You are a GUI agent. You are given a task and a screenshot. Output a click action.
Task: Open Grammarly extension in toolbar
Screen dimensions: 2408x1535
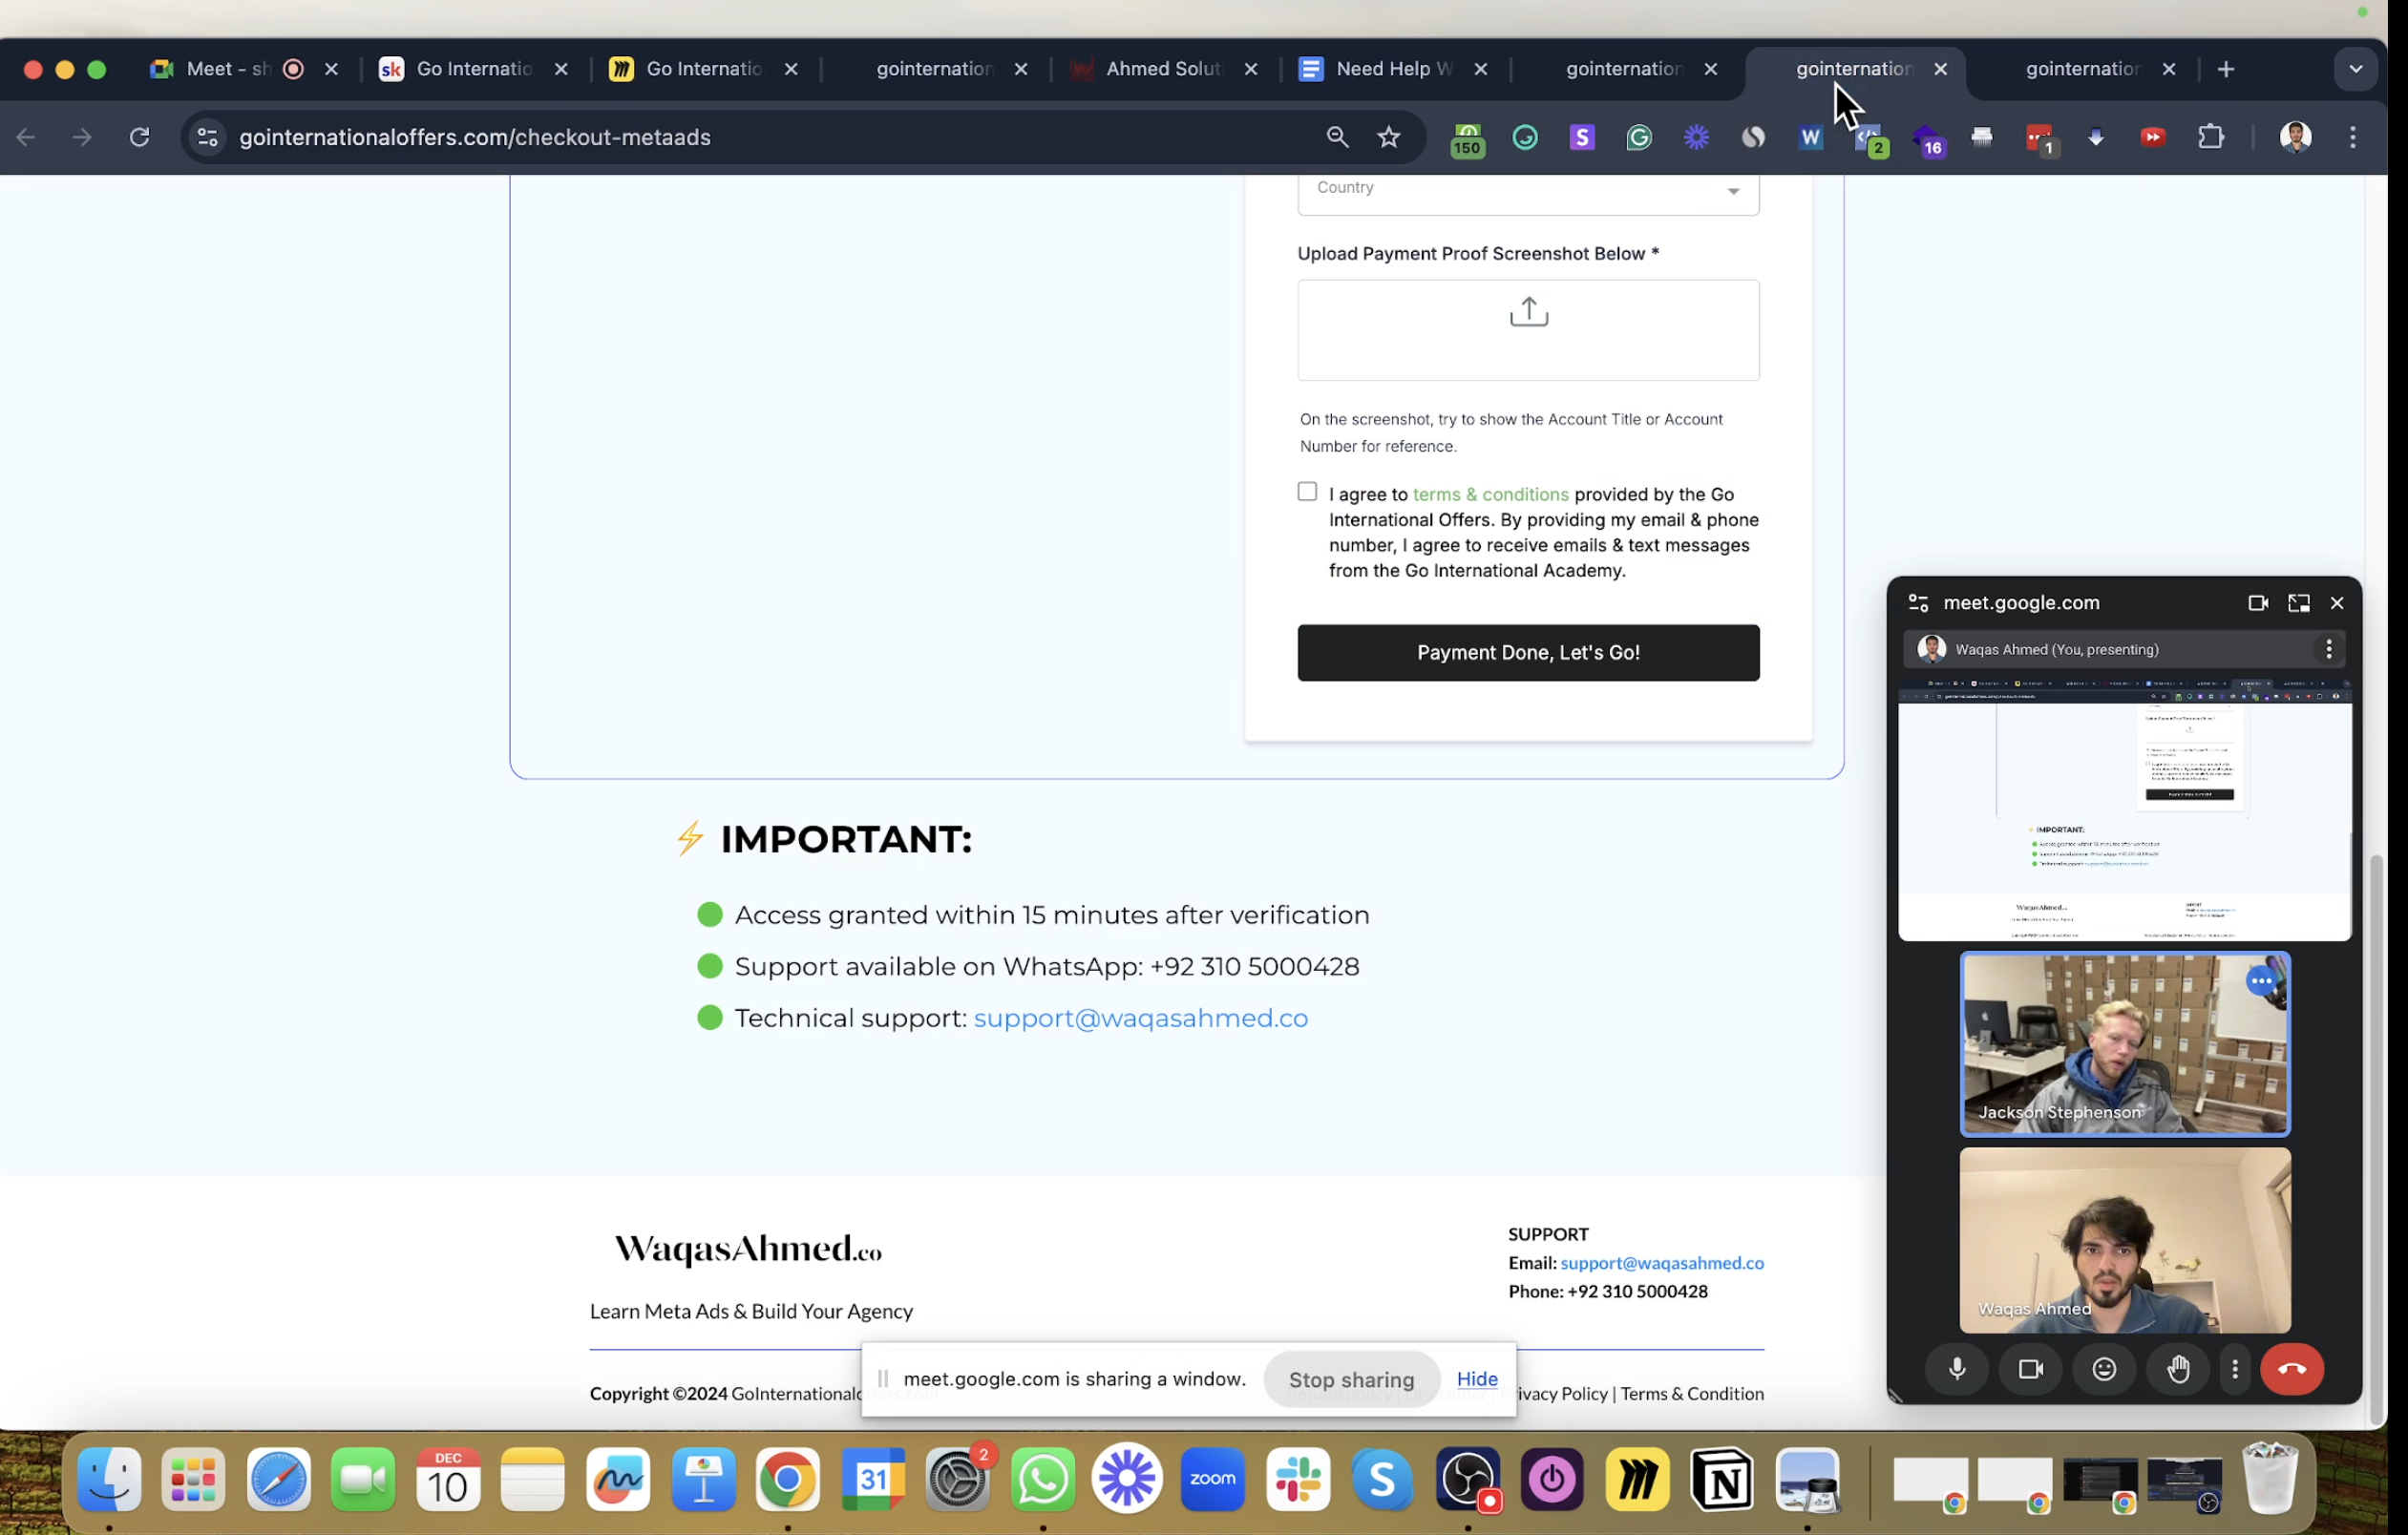pyautogui.click(x=1638, y=137)
